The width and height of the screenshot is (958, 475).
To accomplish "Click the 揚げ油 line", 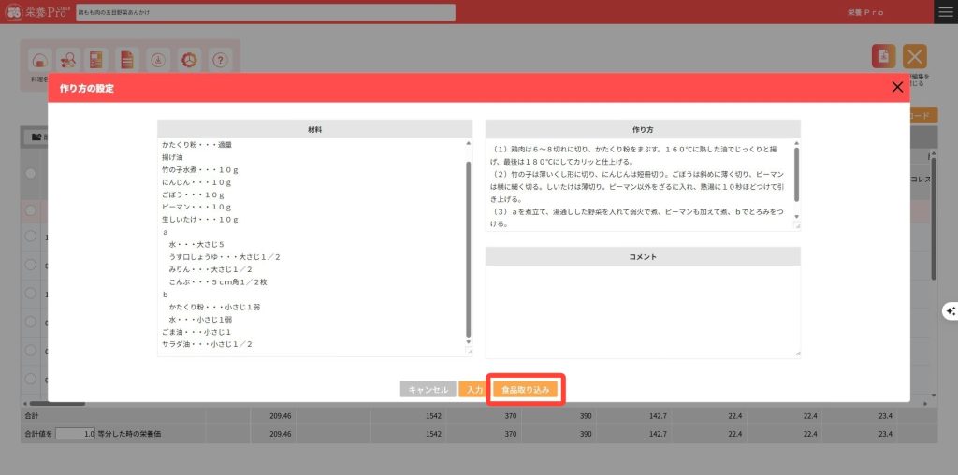I will tap(170, 157).
